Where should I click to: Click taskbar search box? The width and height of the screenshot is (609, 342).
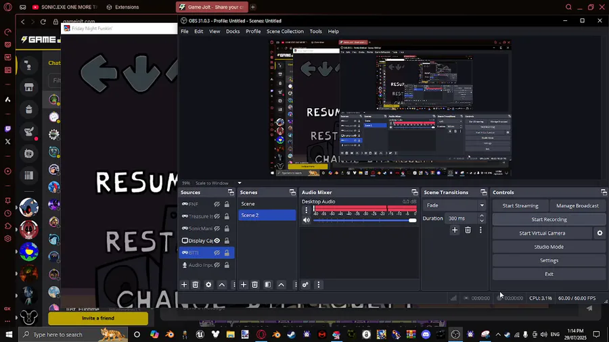(x=73, y=335)
